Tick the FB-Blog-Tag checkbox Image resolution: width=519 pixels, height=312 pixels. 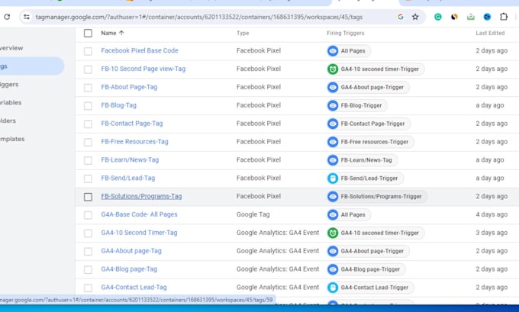point(88,106)
